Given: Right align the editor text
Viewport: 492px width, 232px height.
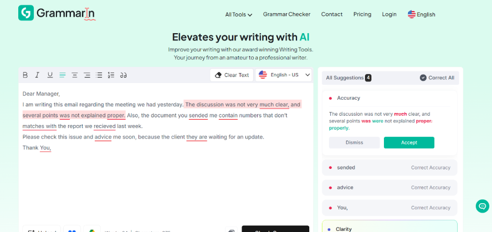Looking at the screenshot, I should (x=87, y=75).
